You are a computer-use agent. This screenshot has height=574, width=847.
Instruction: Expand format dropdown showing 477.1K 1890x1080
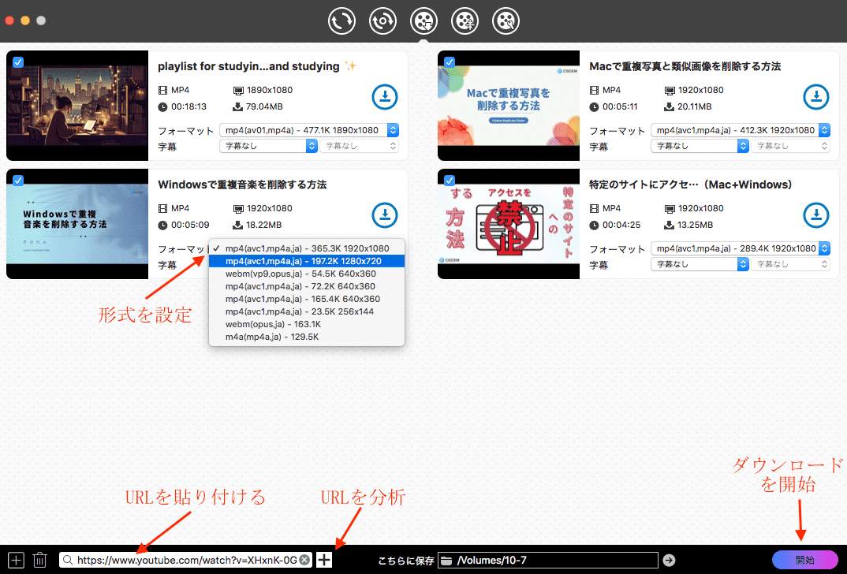click(309, 130)
